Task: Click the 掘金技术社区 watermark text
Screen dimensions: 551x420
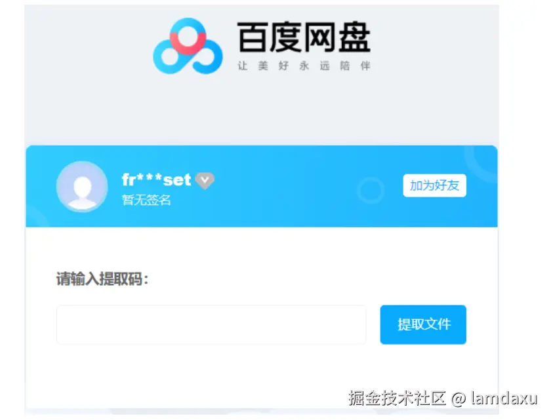Action: tap(398, 398)
